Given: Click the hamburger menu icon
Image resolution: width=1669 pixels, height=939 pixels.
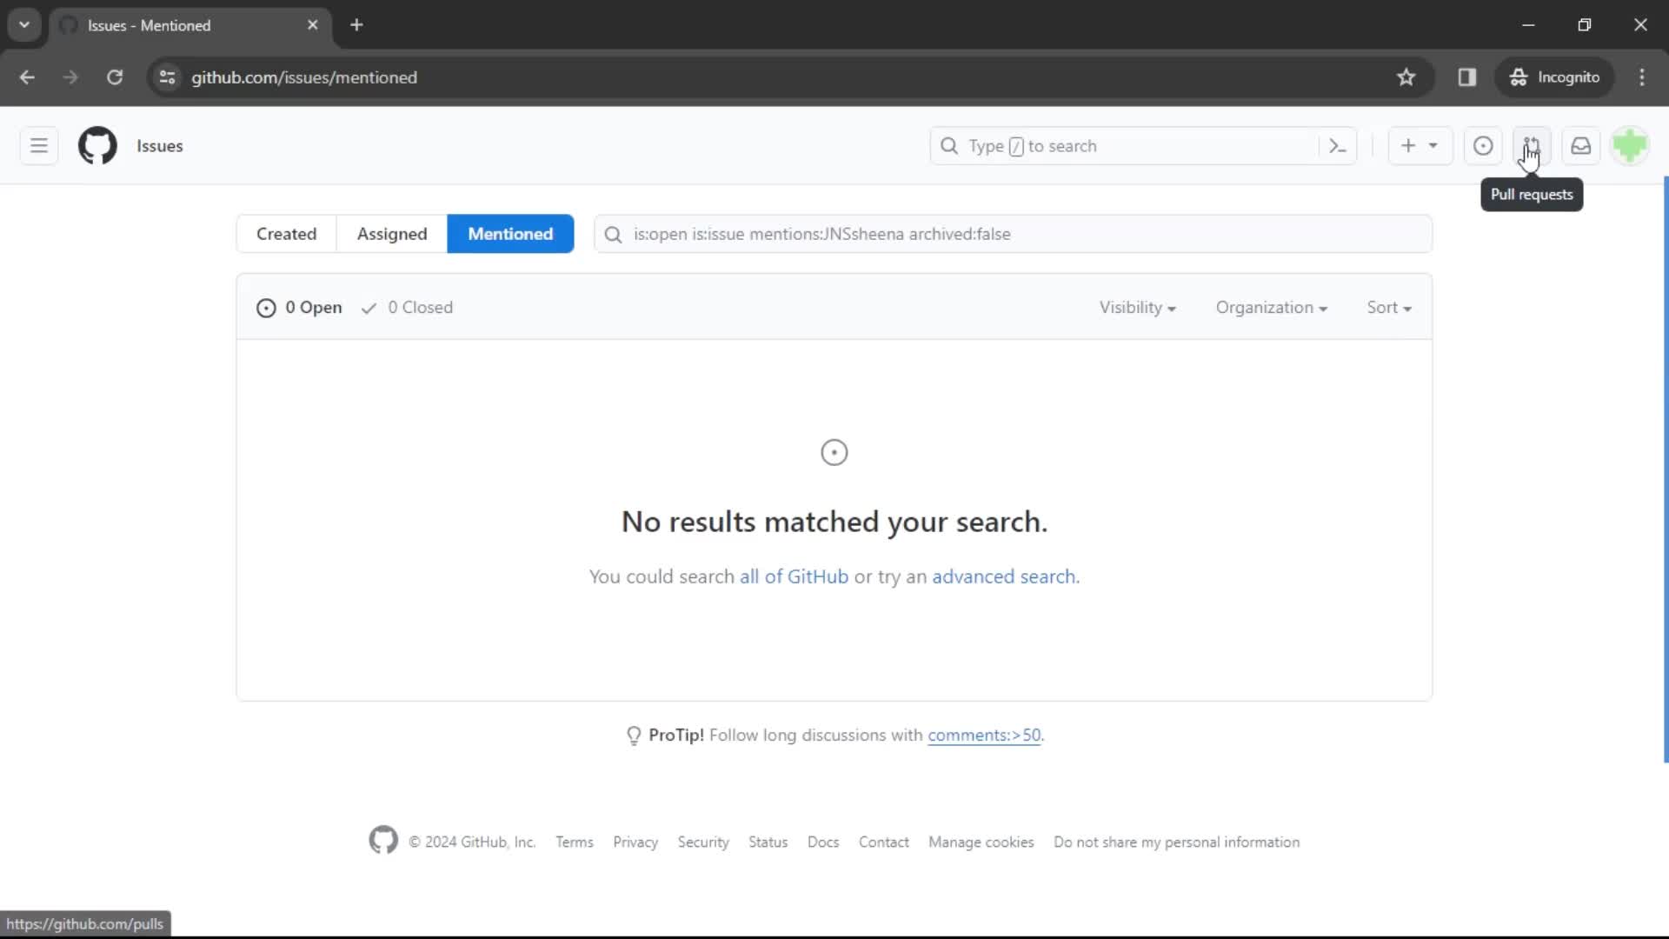Looking at the screenshot, I should 38,144.
